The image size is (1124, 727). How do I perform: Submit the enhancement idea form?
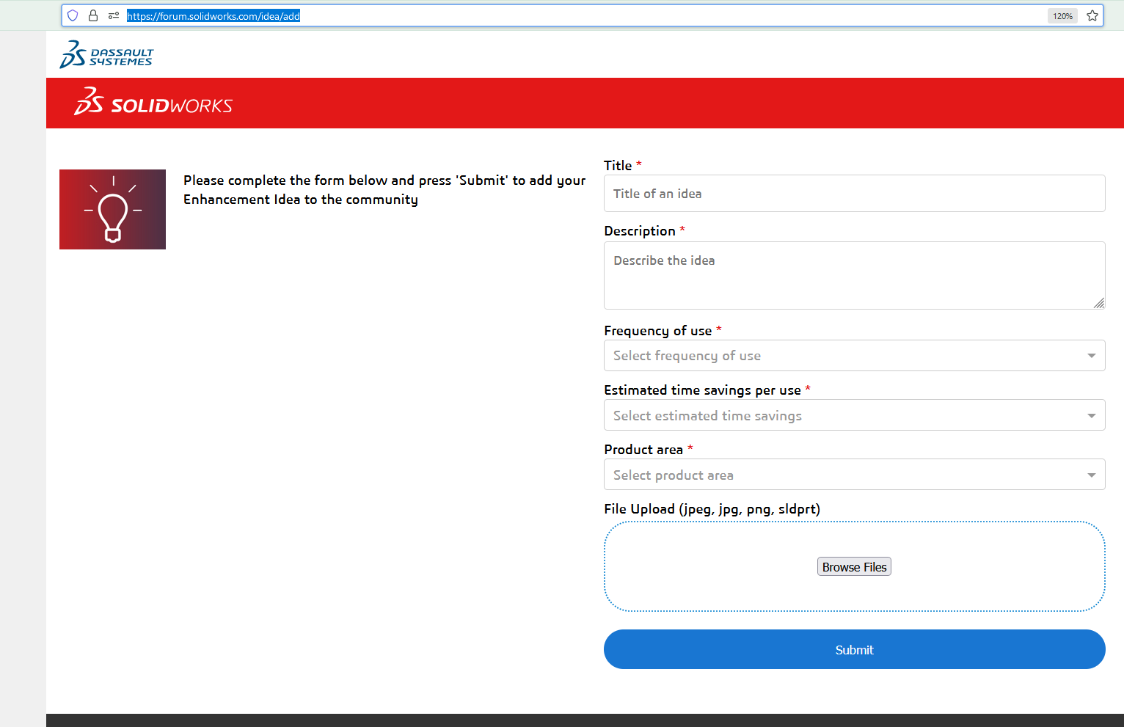click(854, 649)
